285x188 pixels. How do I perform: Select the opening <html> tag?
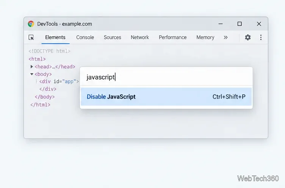(37, 59)
